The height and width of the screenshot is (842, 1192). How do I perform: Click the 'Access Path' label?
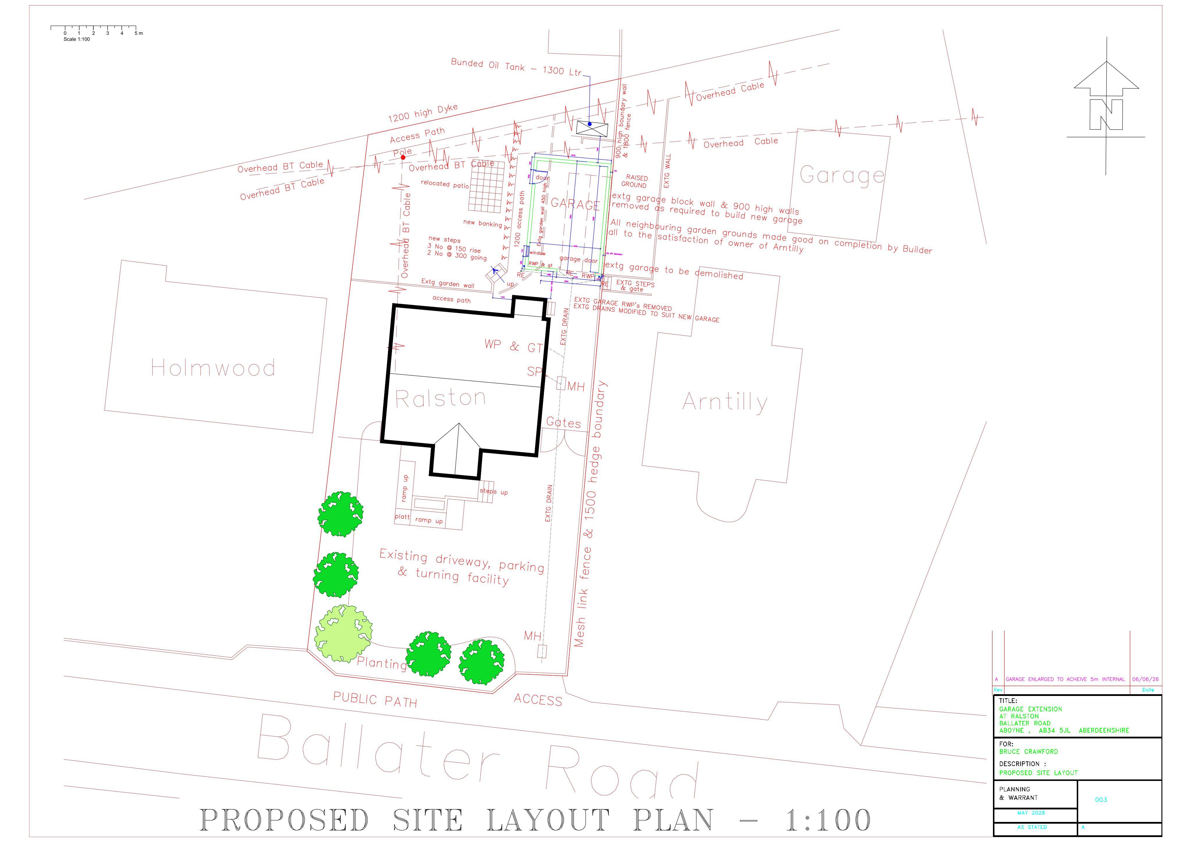[417, 135]
